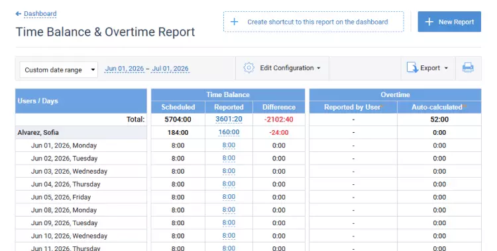Viewport: 497px width, 251px height.
Task: Click Alvarez, Sofia difference -24:00
Action: (279, 133)
